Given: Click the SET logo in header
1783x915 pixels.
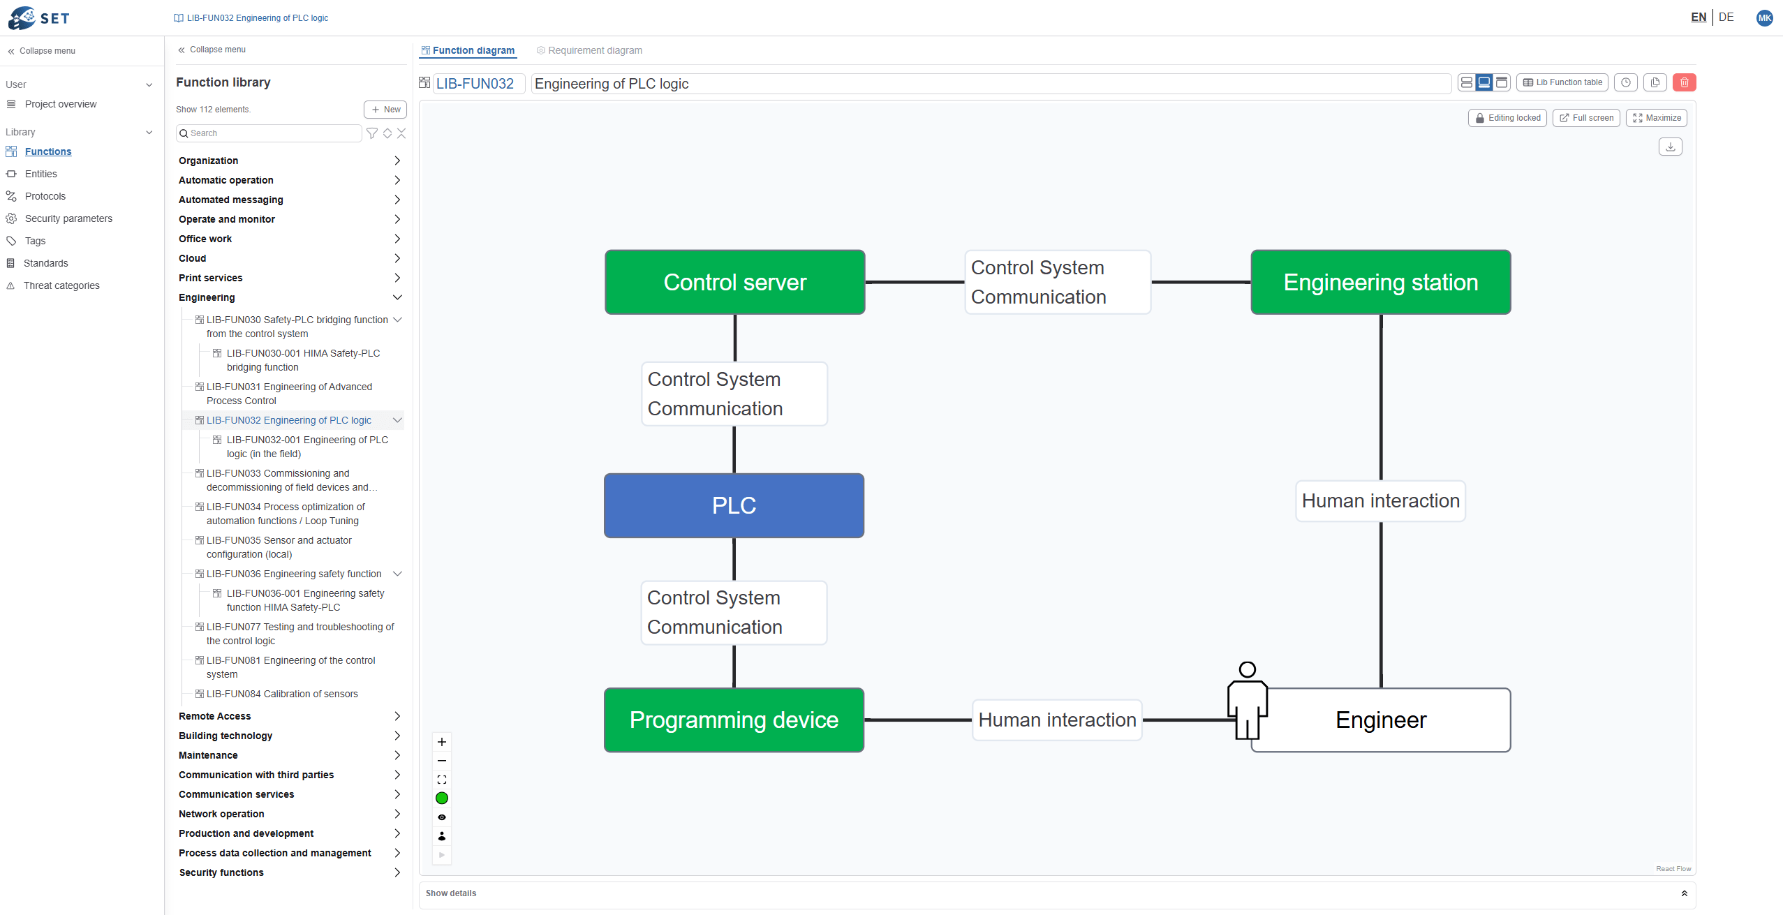Looking at the screenshot, I should click(39, 17).
